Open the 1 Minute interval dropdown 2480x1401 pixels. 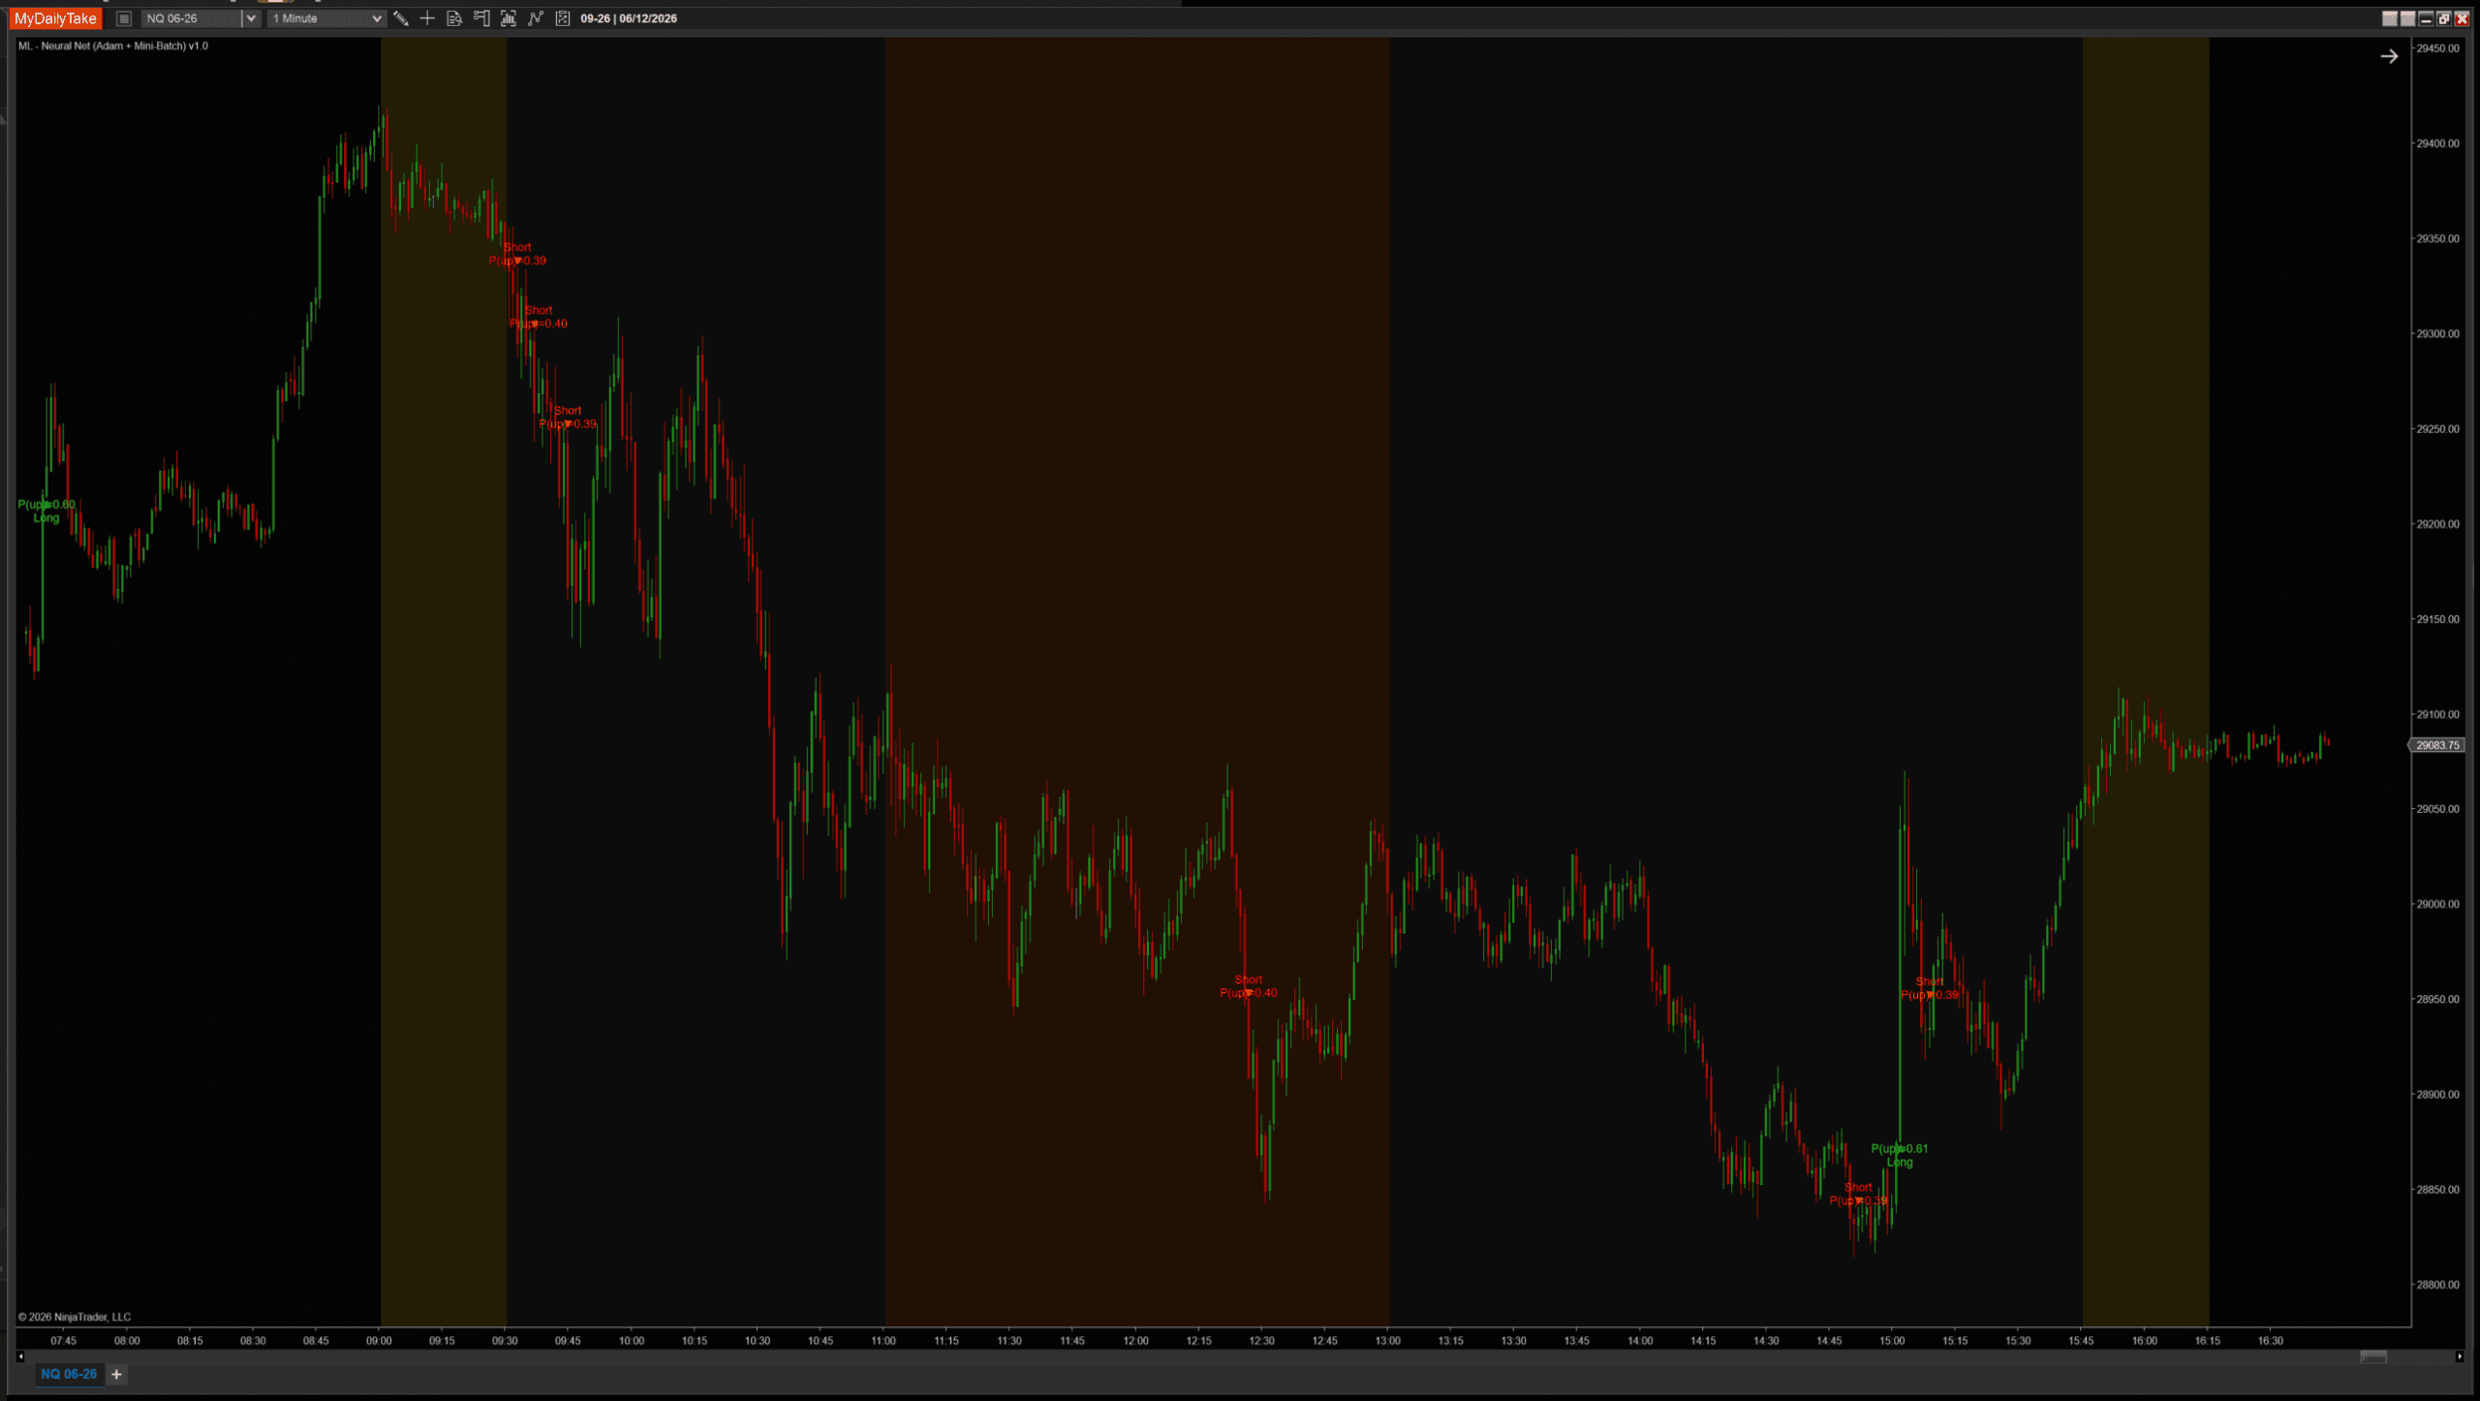326,18
